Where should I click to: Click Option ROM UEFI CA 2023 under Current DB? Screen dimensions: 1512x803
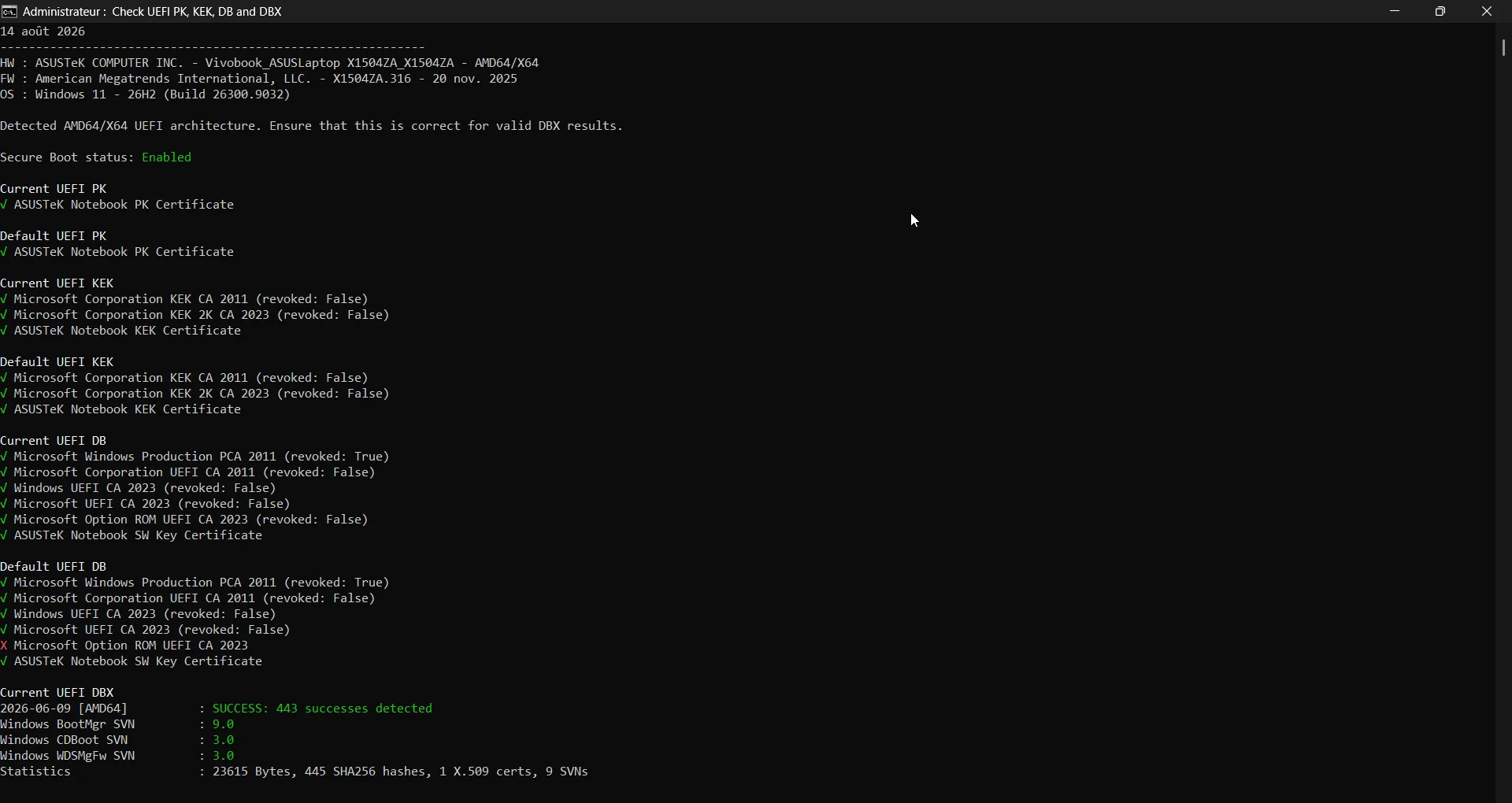pyautogui.click(x=185, y=520)
